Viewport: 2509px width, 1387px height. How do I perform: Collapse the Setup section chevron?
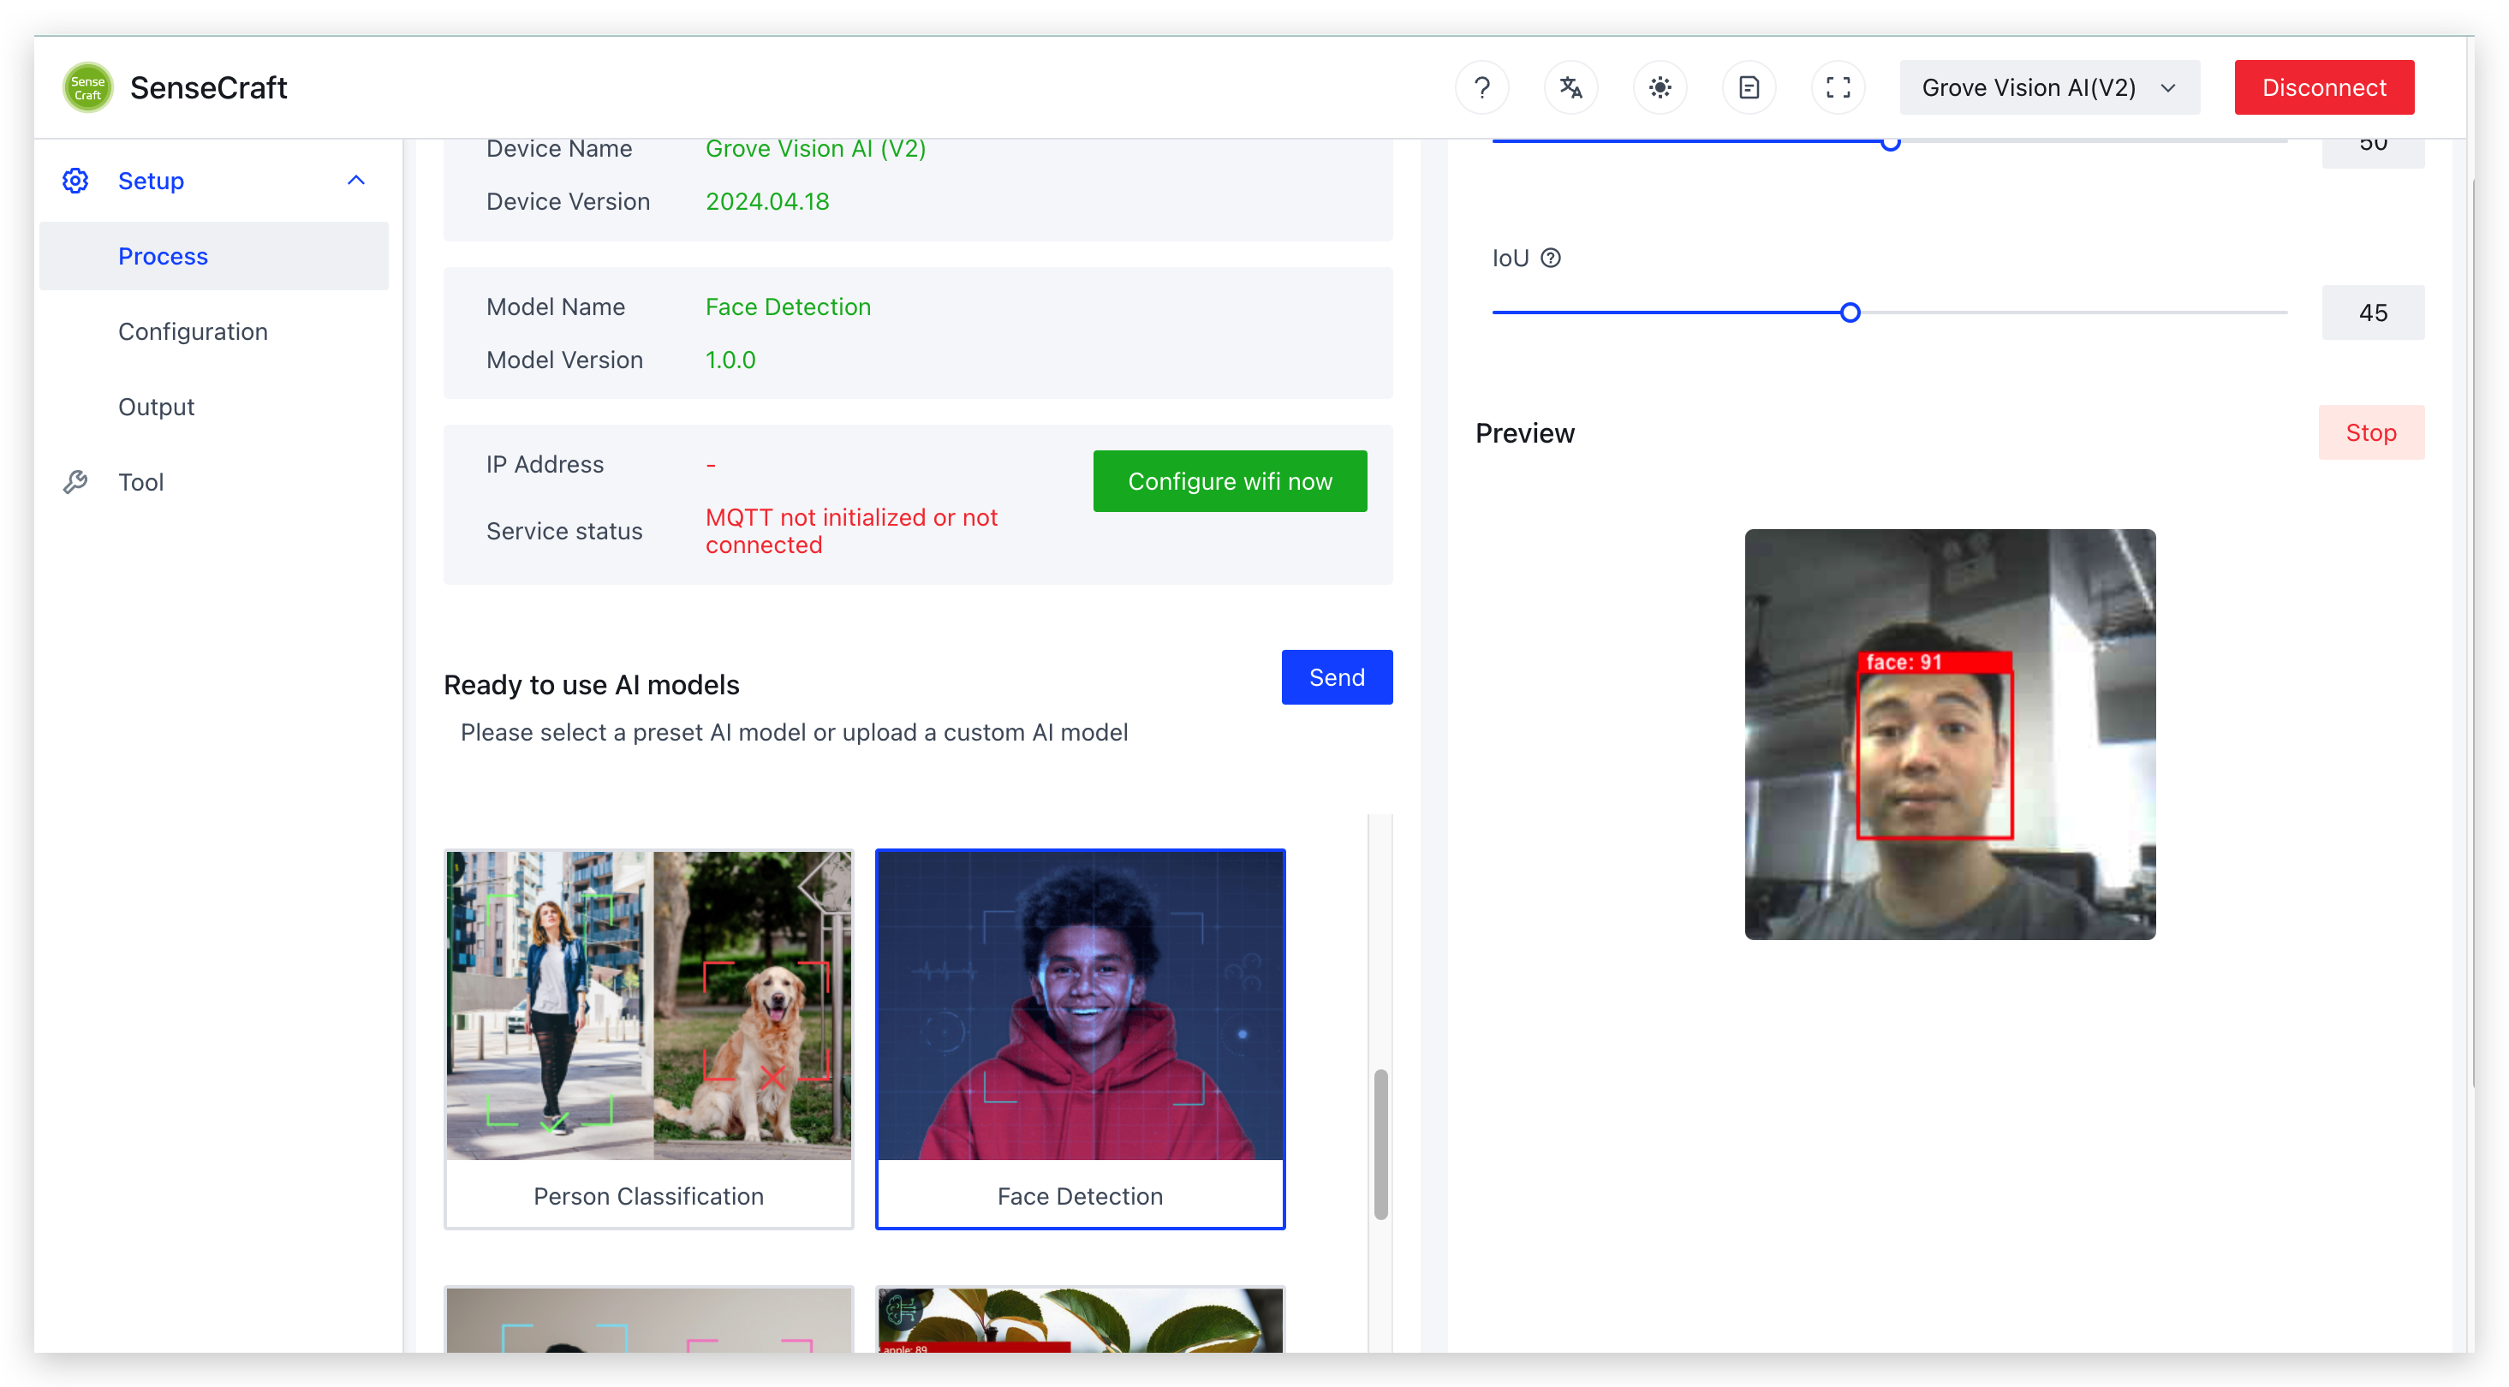pos(355,180)
